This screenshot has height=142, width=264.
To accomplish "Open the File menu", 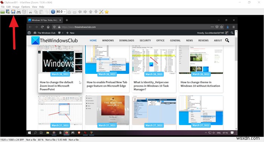I will pos(3,7).
